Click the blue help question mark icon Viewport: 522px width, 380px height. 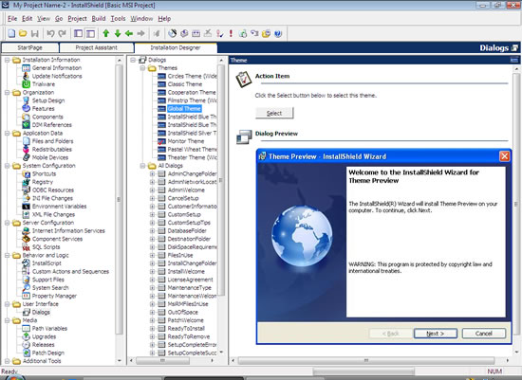tap(278, 33)
